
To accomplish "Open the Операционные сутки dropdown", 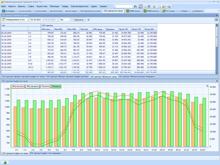I will 28,19.
